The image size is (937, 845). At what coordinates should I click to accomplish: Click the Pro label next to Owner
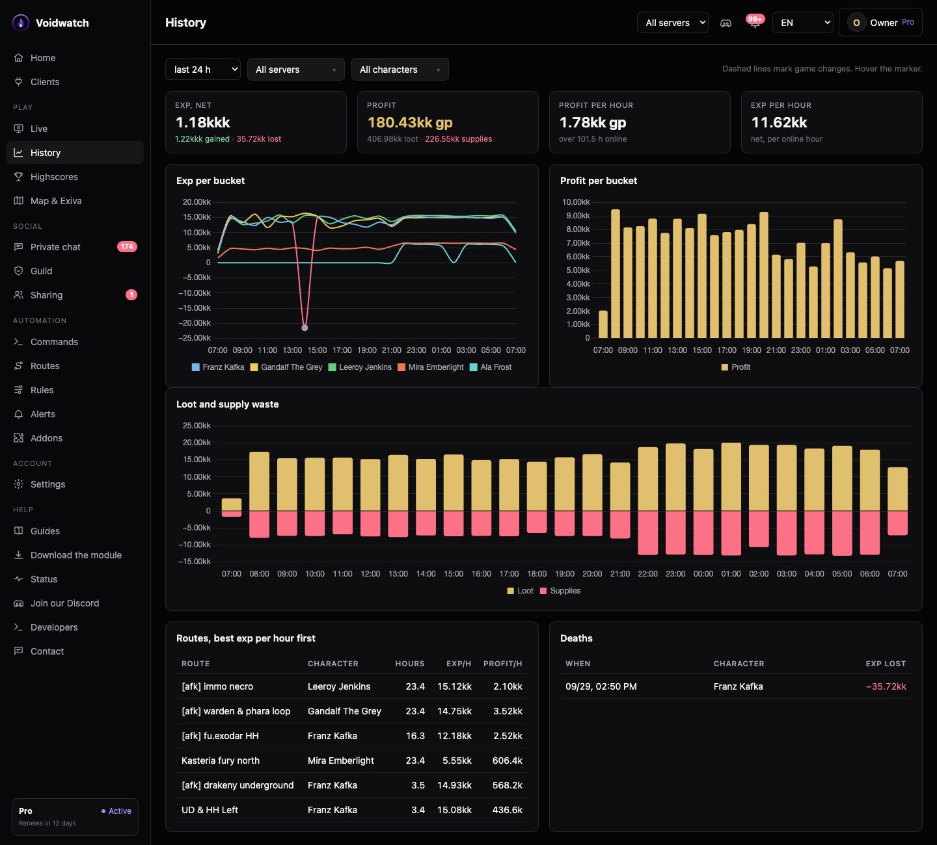[x=908, y=22]
